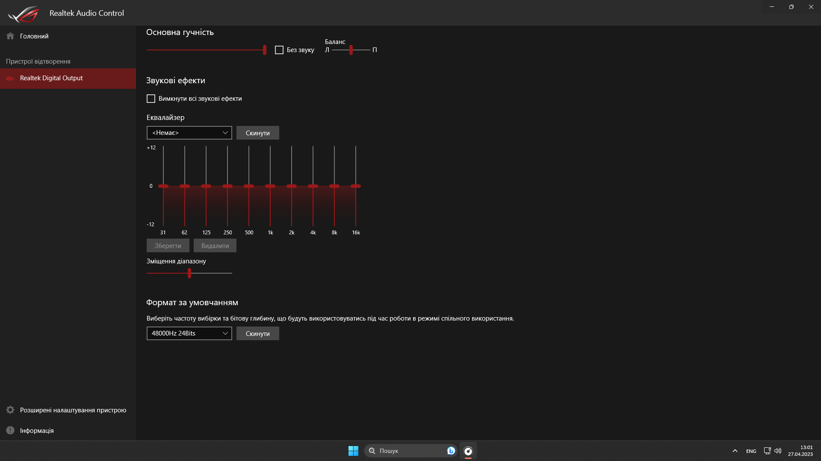Click the 2k equalizer band handle
The height and width of the screenshot is (461, 821).
292,186
